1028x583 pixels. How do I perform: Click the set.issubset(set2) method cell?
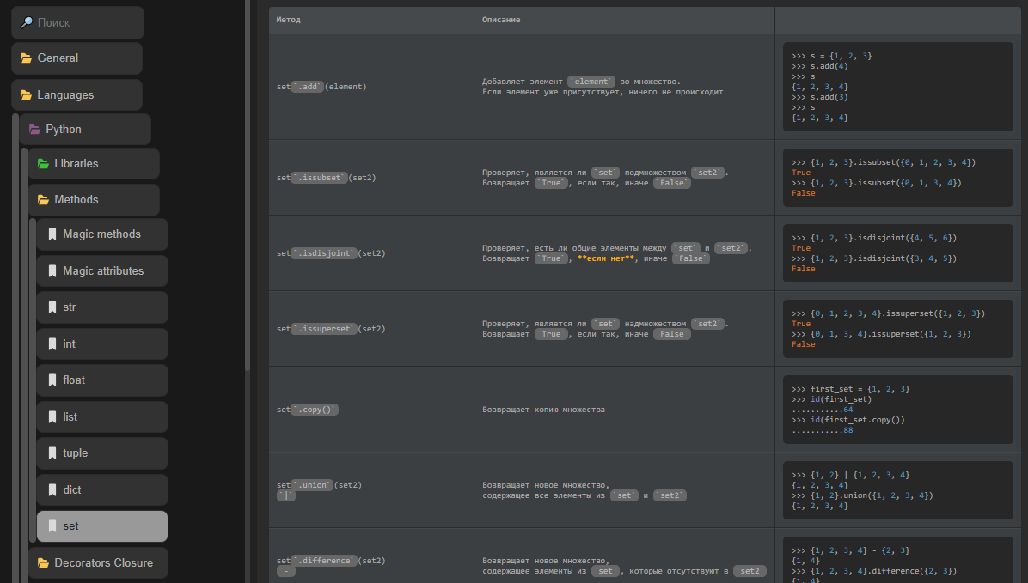point(371,178)
